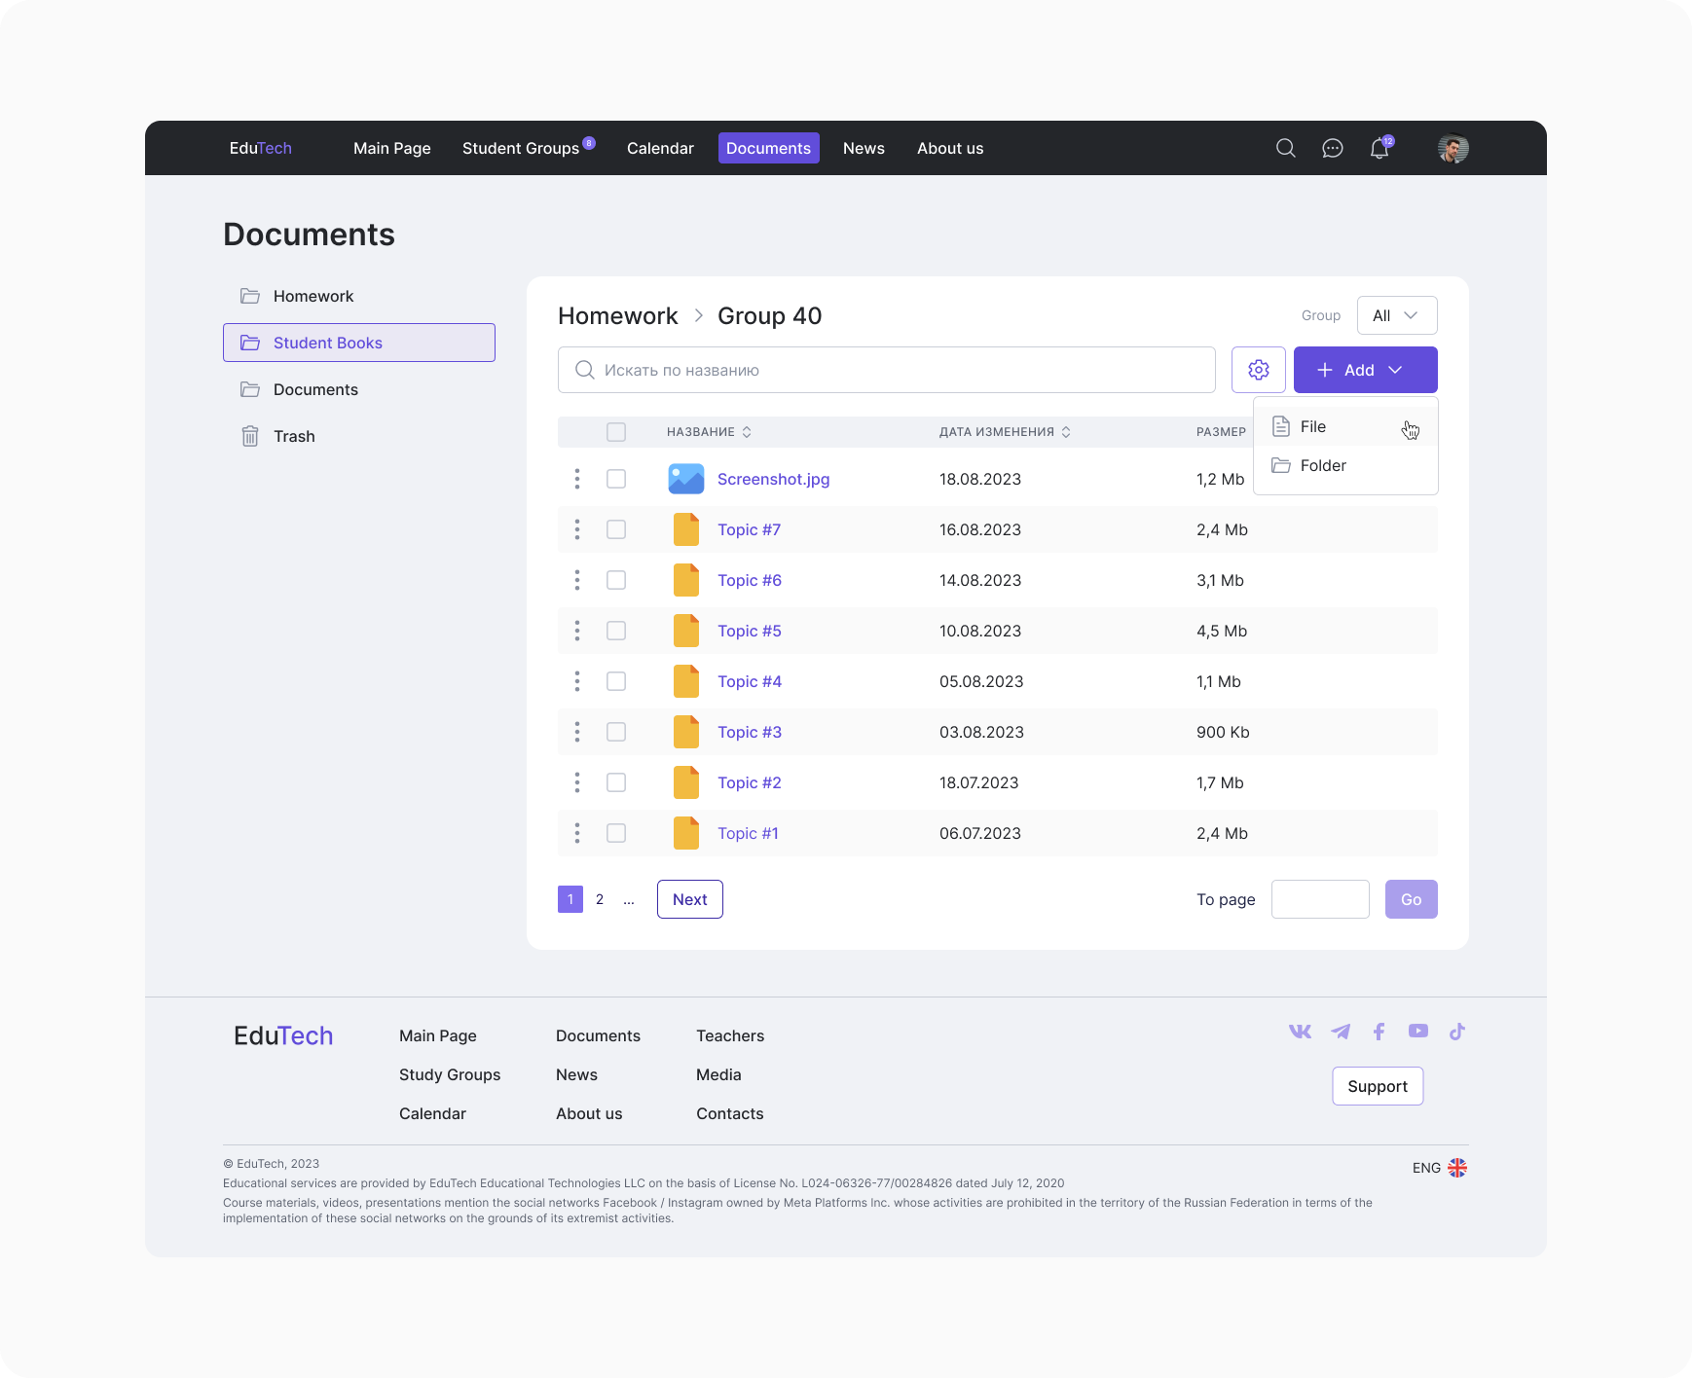
Task: Select the Topic #4 checkbox
Action: 616,681
